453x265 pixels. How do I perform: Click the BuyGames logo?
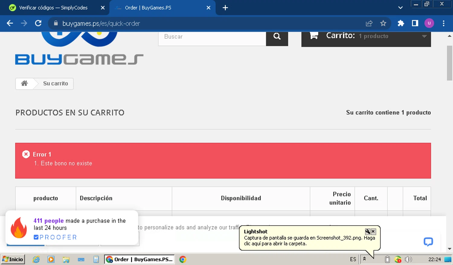[x=79, y=48]
